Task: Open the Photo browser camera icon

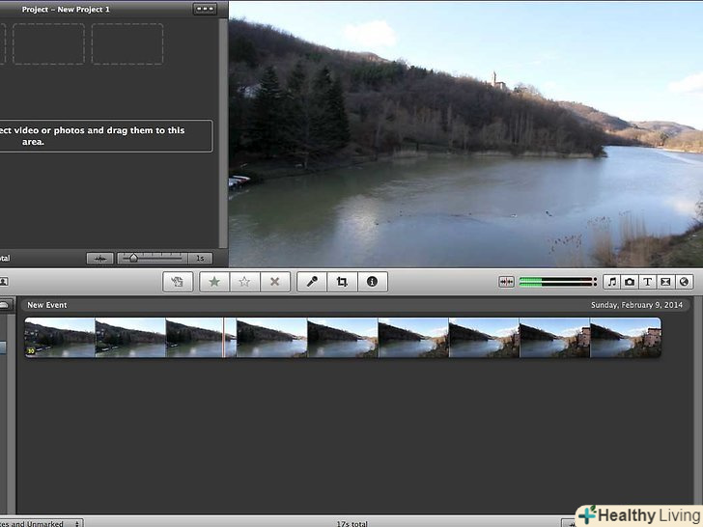Action: (630, 282)
